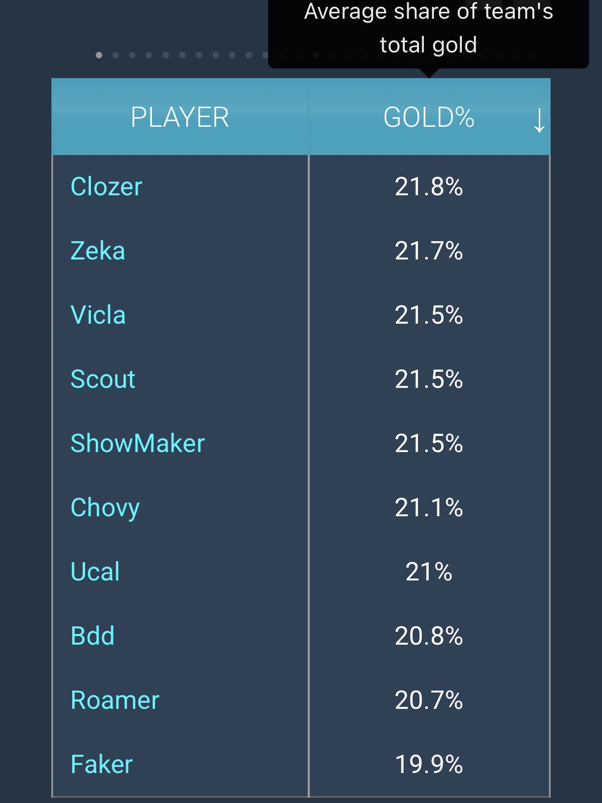This screenshot has width=602, height=803.
Task: Open Faker's player profile
Action: 101,764
